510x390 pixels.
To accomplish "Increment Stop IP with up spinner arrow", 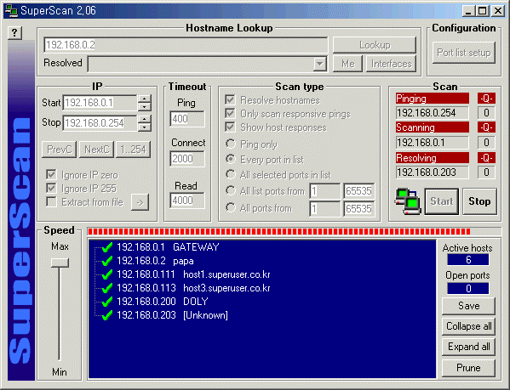I will click(x=144, y=119).
